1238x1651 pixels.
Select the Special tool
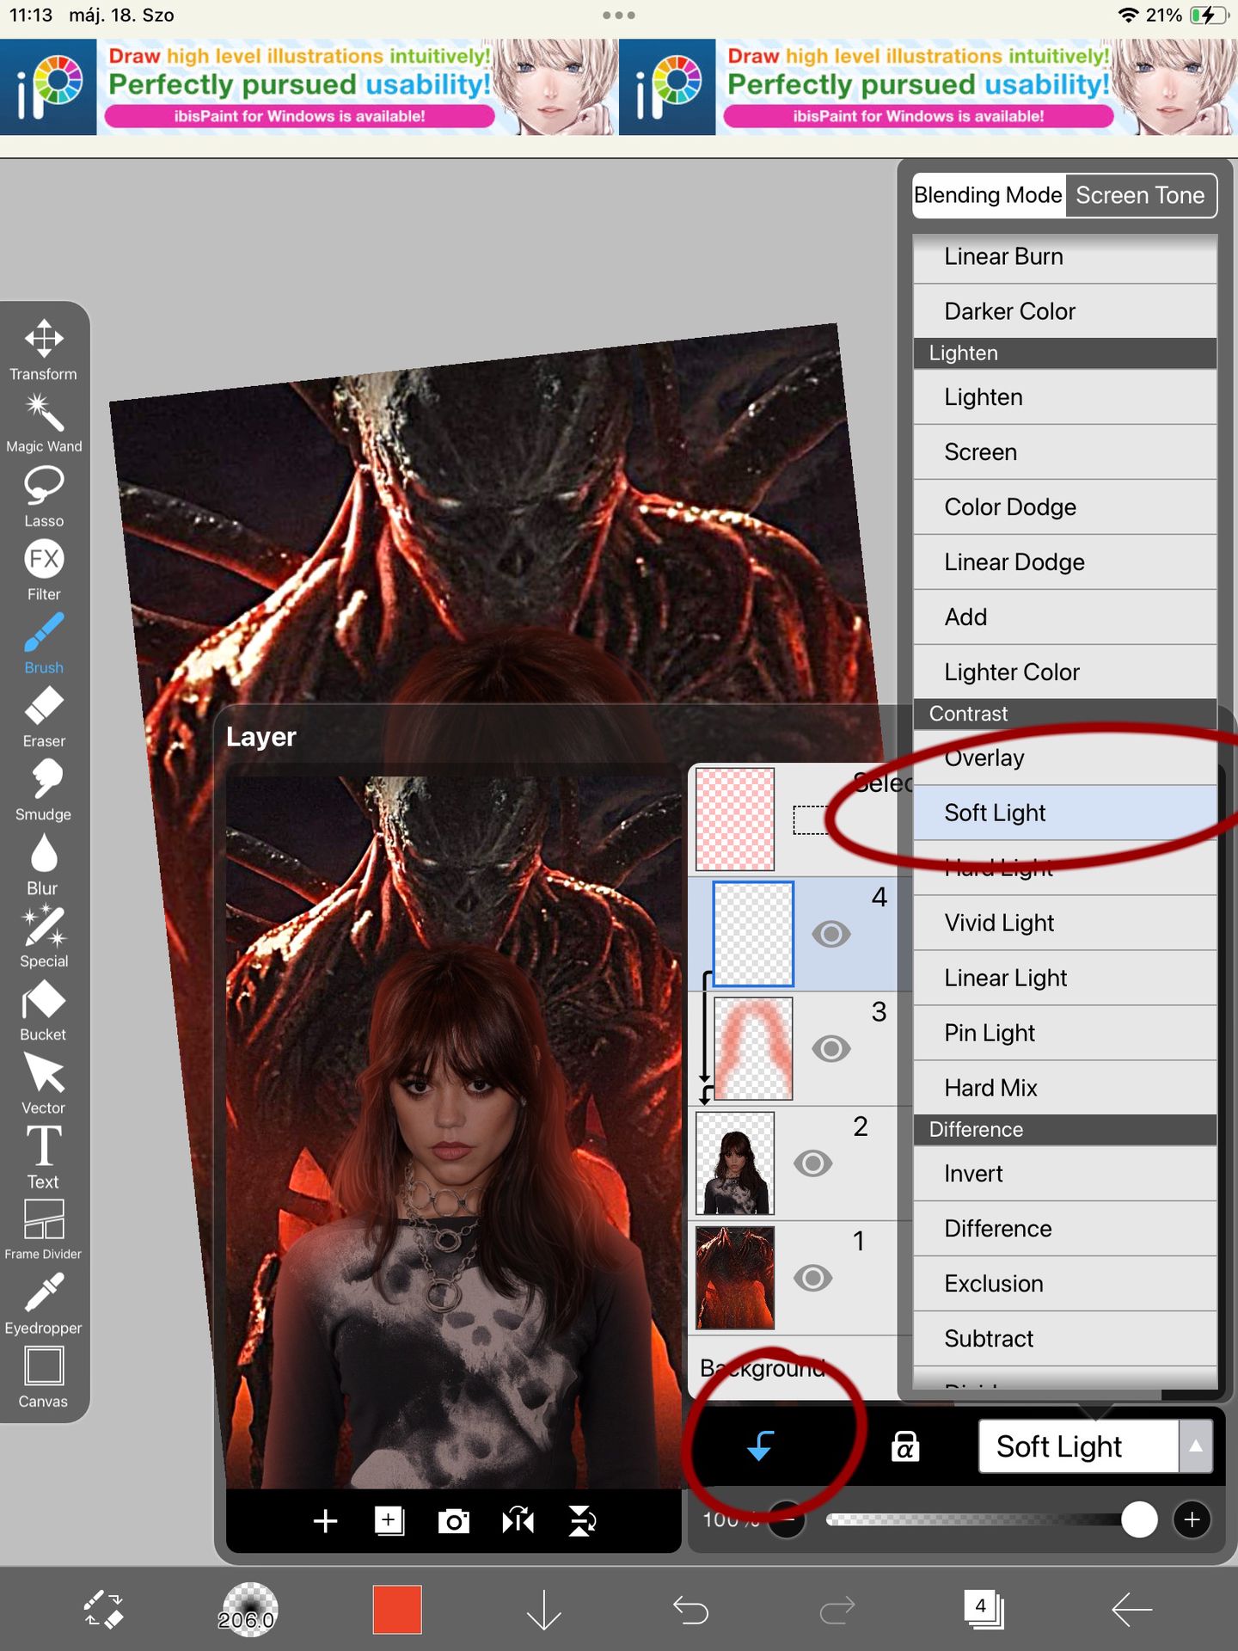click(44, 936)
